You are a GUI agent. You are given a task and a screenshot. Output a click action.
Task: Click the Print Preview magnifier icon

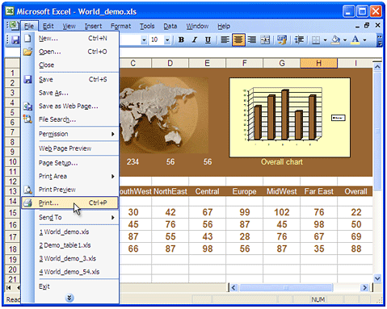[x=27, y=190]
